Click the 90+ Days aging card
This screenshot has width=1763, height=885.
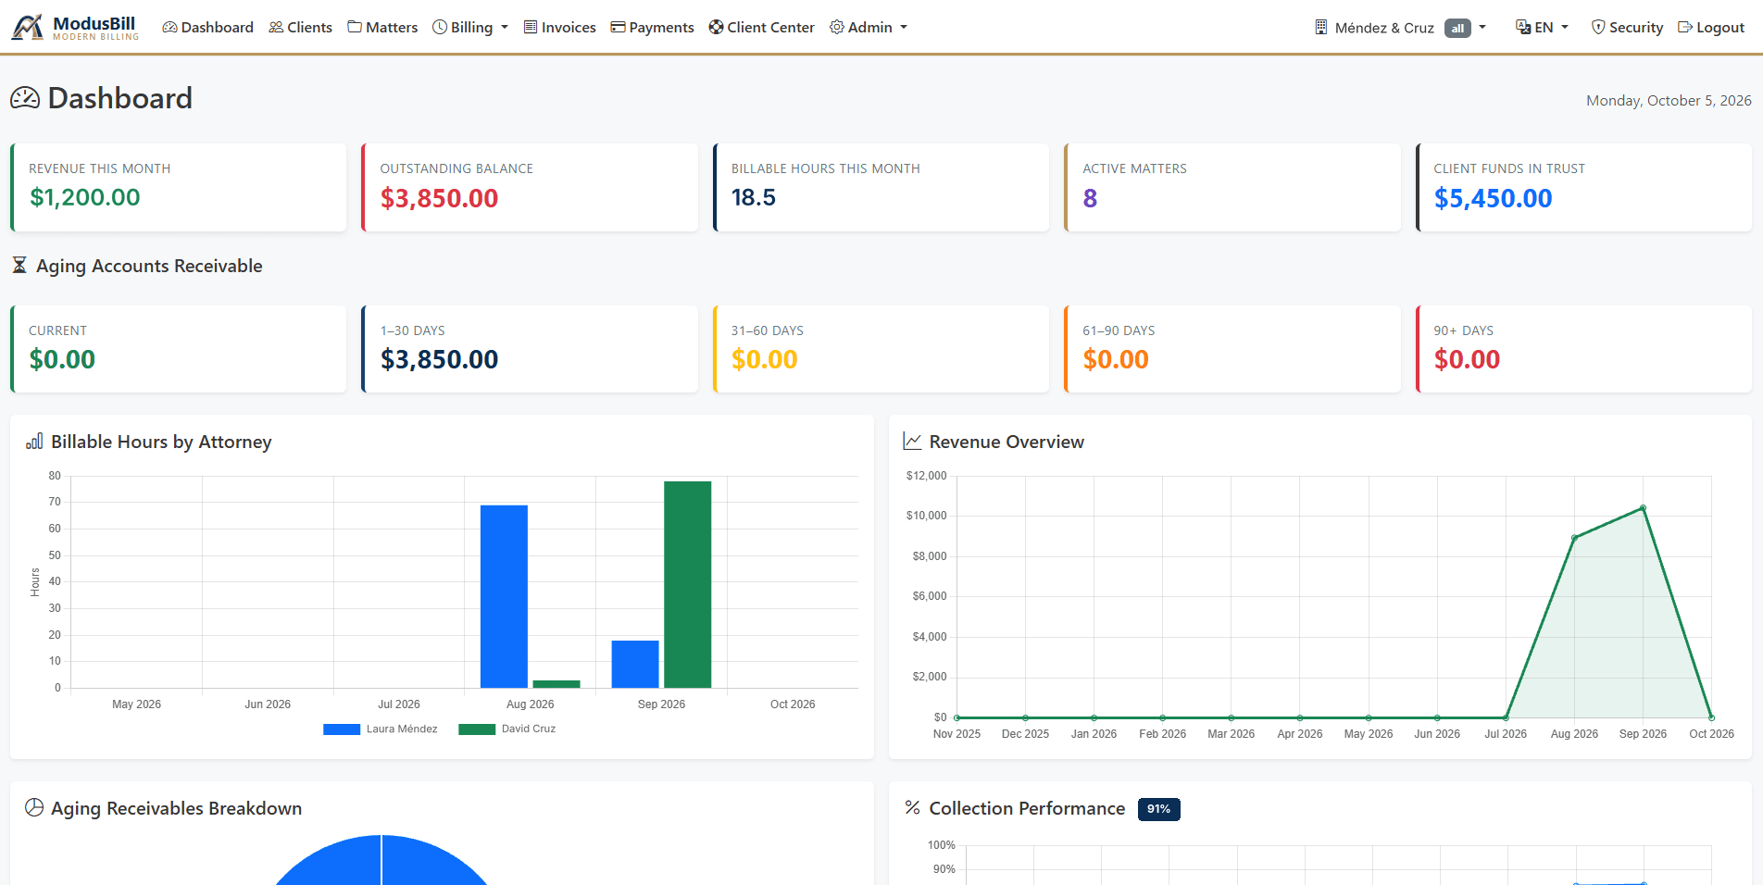pos(1584,349)
